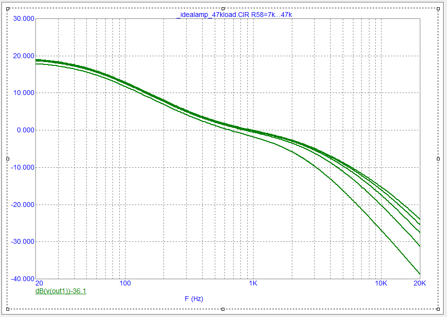Image resolution: width=447 pixels, height=317 pixels.
Task: Select the bottom-center selection handle
Action: point(223,309)
